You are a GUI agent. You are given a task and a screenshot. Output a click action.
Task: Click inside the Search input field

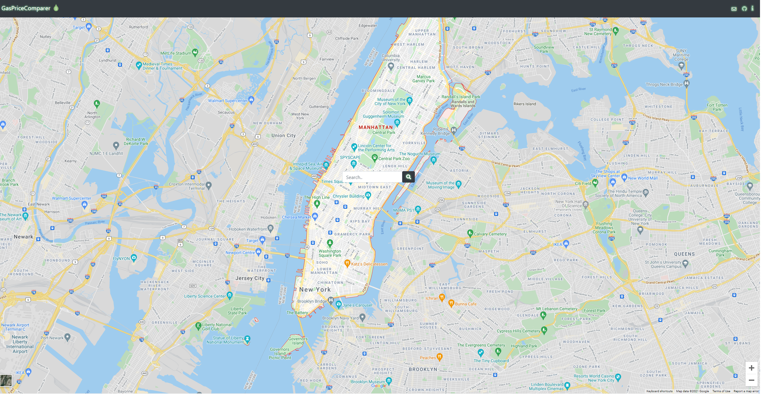372,177
